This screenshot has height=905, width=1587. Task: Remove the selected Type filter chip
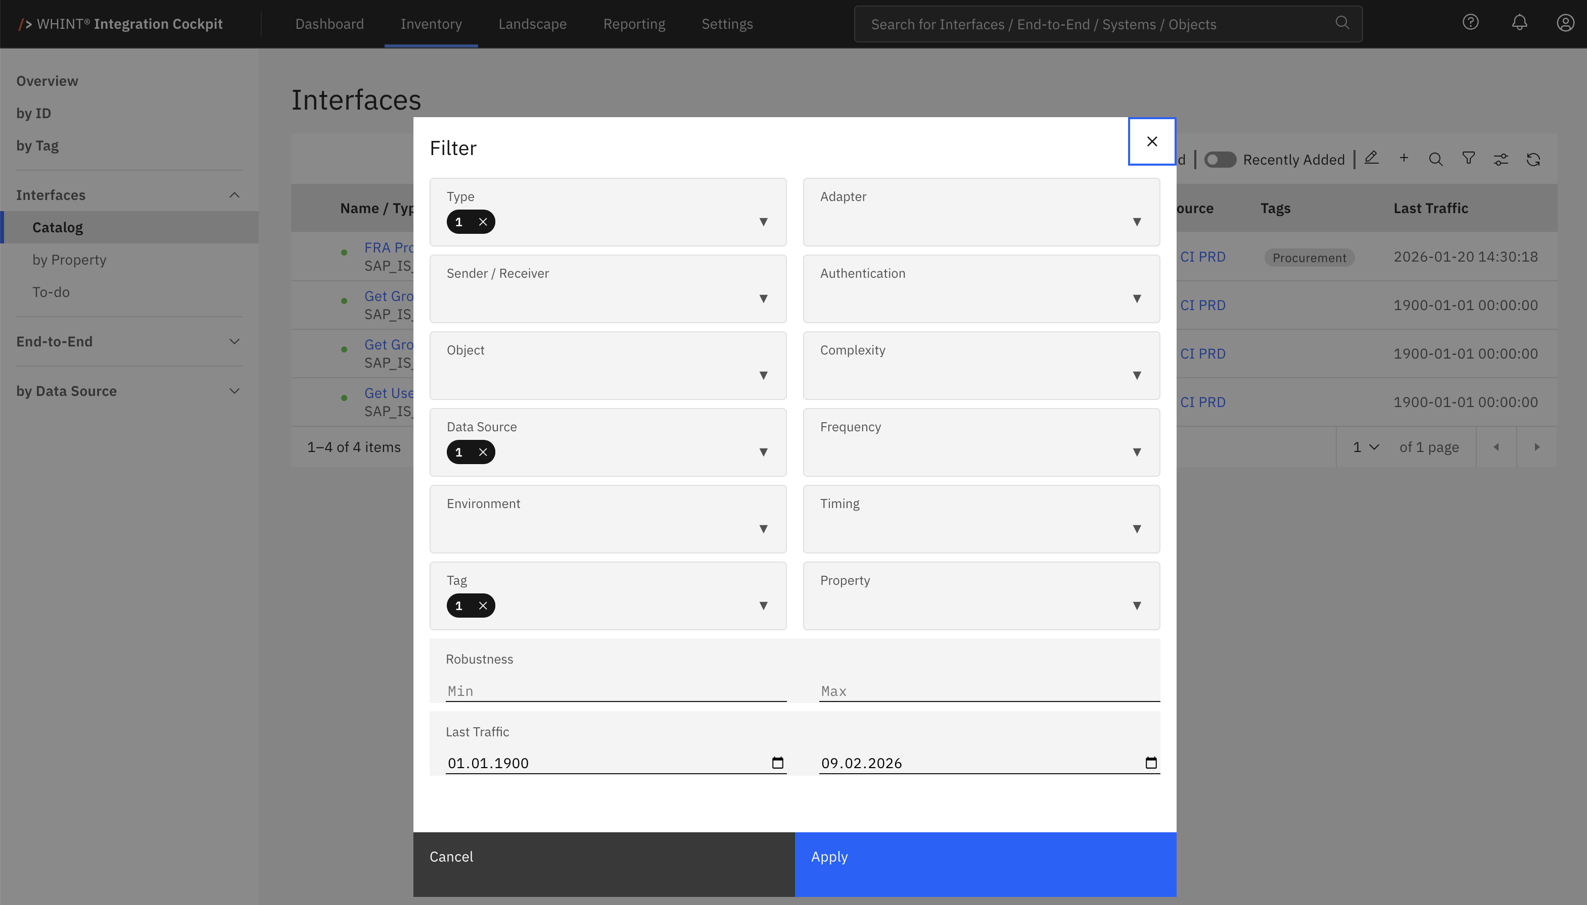483,222
